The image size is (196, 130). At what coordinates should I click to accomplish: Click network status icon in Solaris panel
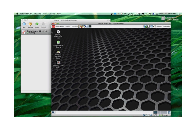(x=145, y=27)
